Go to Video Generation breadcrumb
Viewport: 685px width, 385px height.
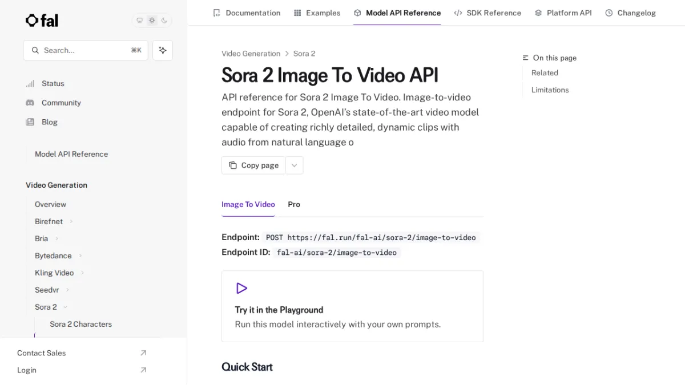(x=251, y=54)
